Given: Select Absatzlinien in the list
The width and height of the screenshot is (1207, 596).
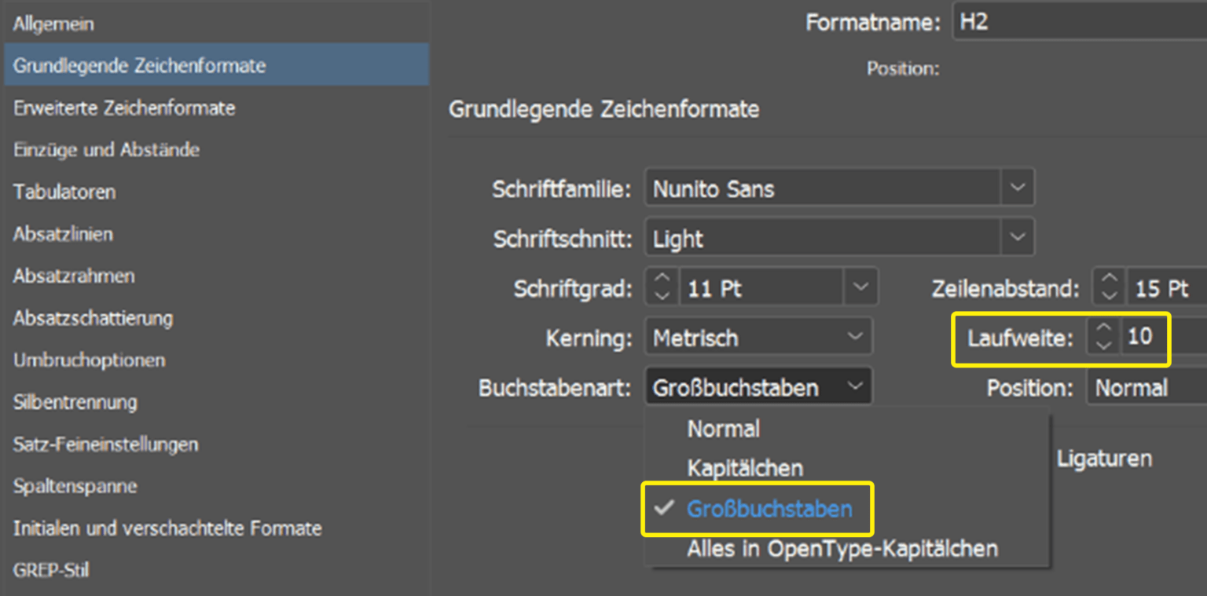Looking at the screenshot, I should tap(63, 234).
